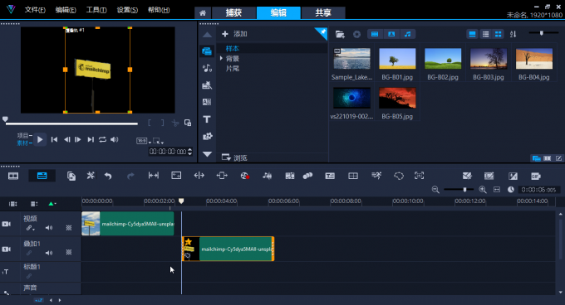
Task: Open the 文件 menu
Action: tap(35, 10)
